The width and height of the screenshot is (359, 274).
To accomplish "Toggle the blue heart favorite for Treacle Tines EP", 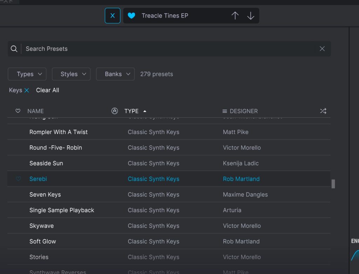I will coord(131,16).
